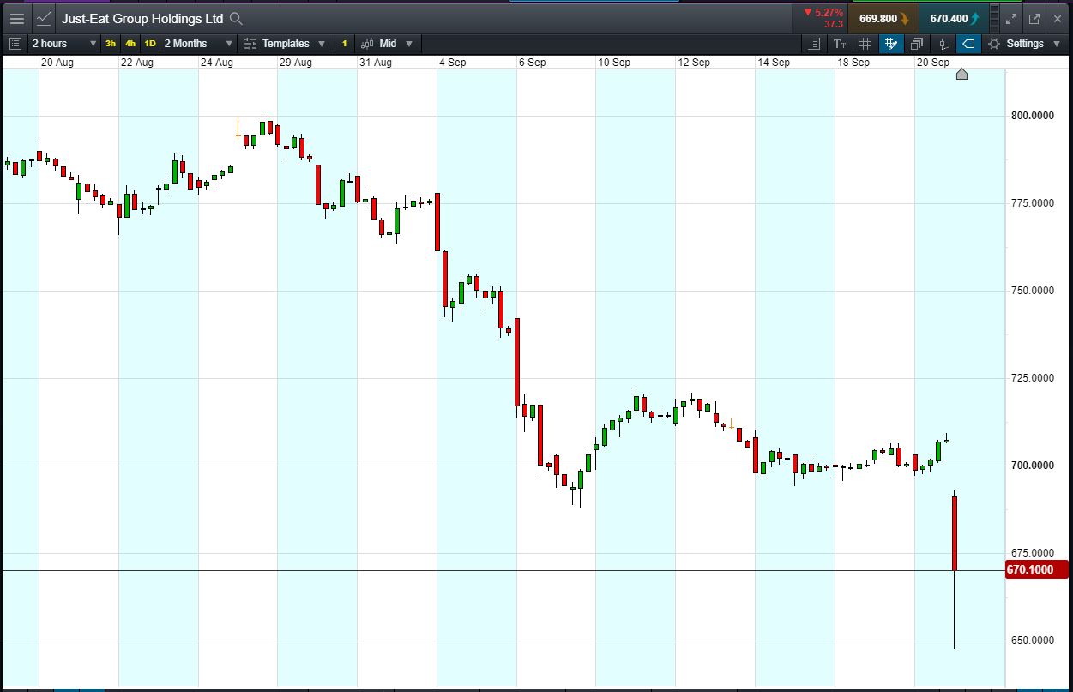
Task: Select the text annotation tool (TT)
Action: (x=839, y=44)
